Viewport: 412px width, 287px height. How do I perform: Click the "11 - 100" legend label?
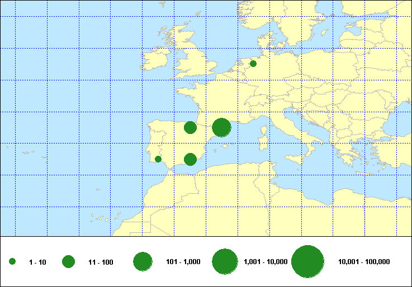tap(101, 262)
